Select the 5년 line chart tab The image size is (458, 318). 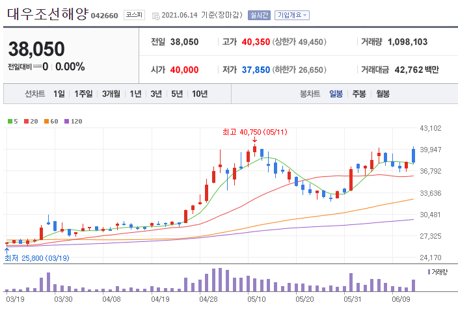(x=177, y=94)
